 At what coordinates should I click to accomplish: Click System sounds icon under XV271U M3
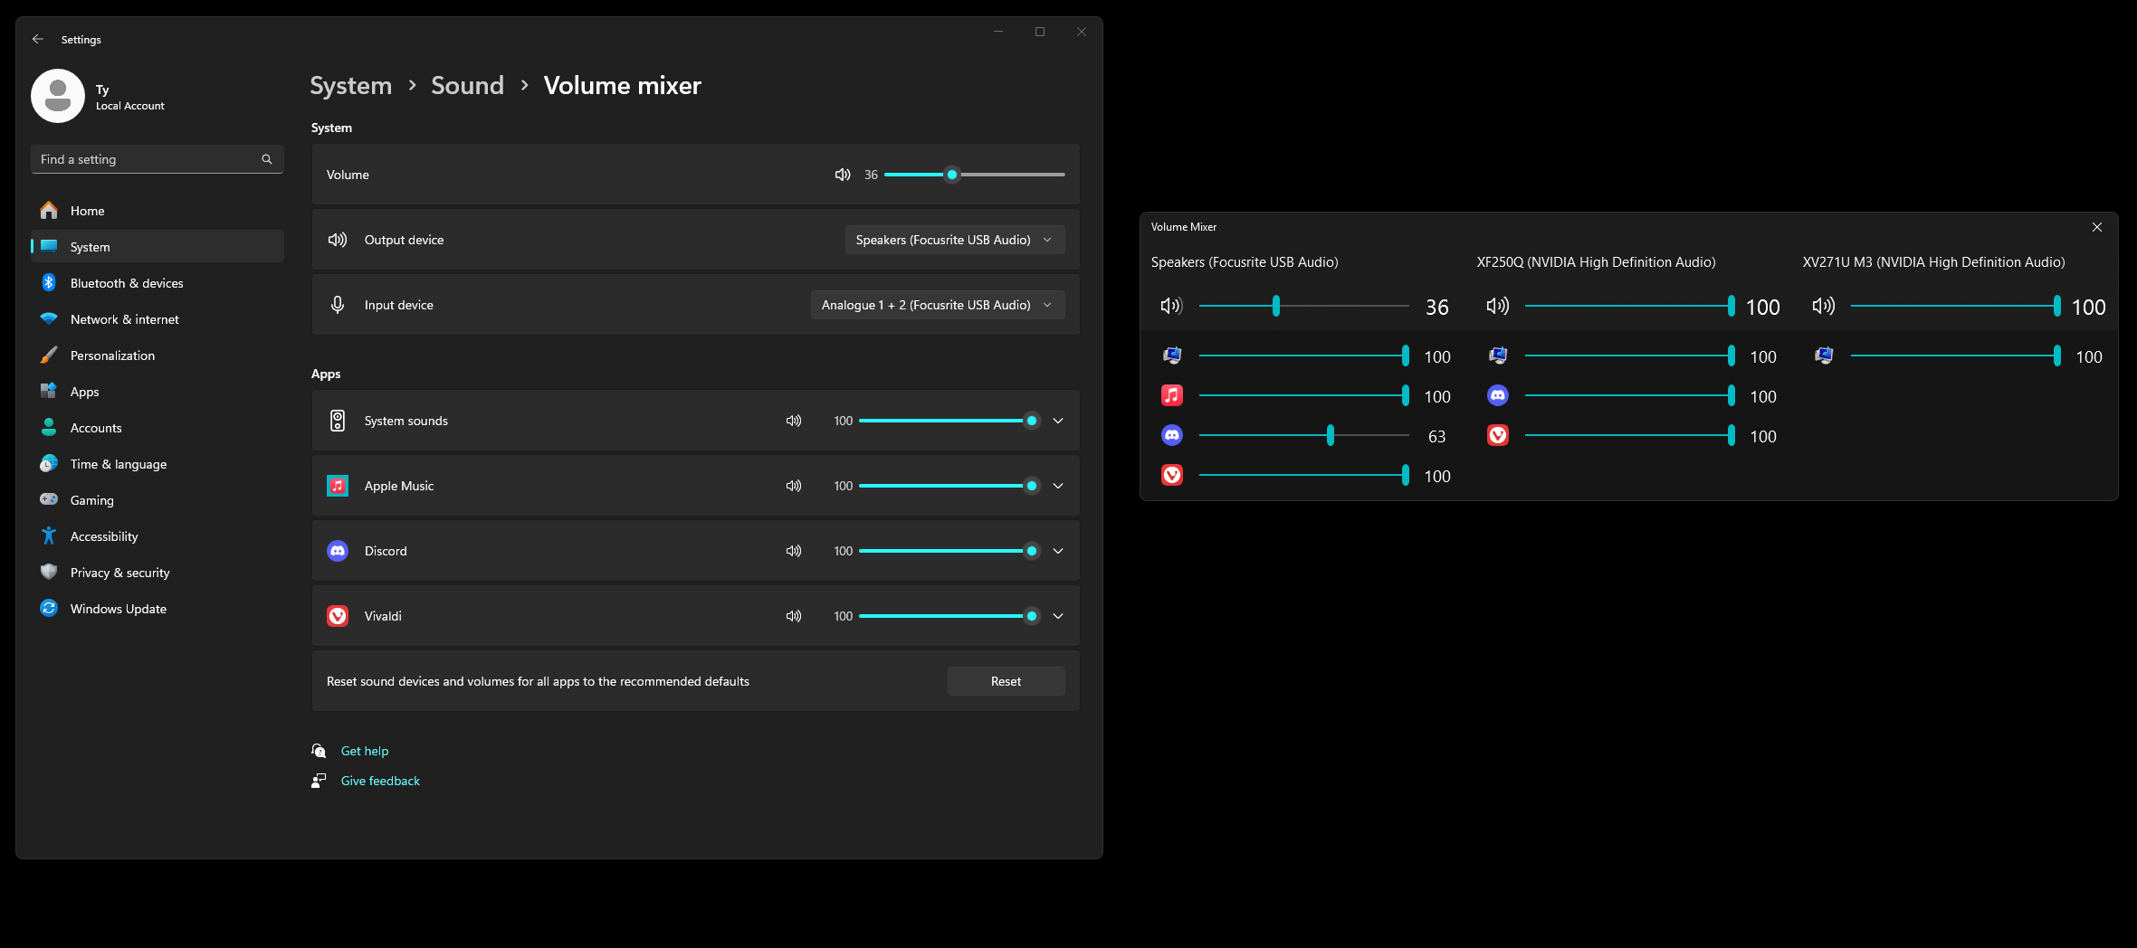1824,355
